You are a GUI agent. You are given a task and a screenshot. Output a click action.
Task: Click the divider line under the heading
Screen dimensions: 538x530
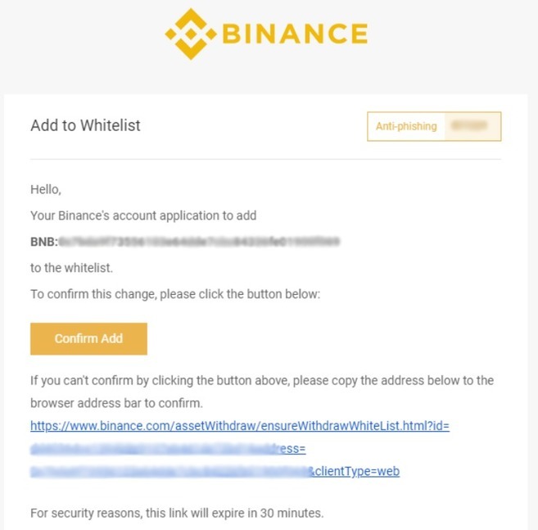(265, 159)
